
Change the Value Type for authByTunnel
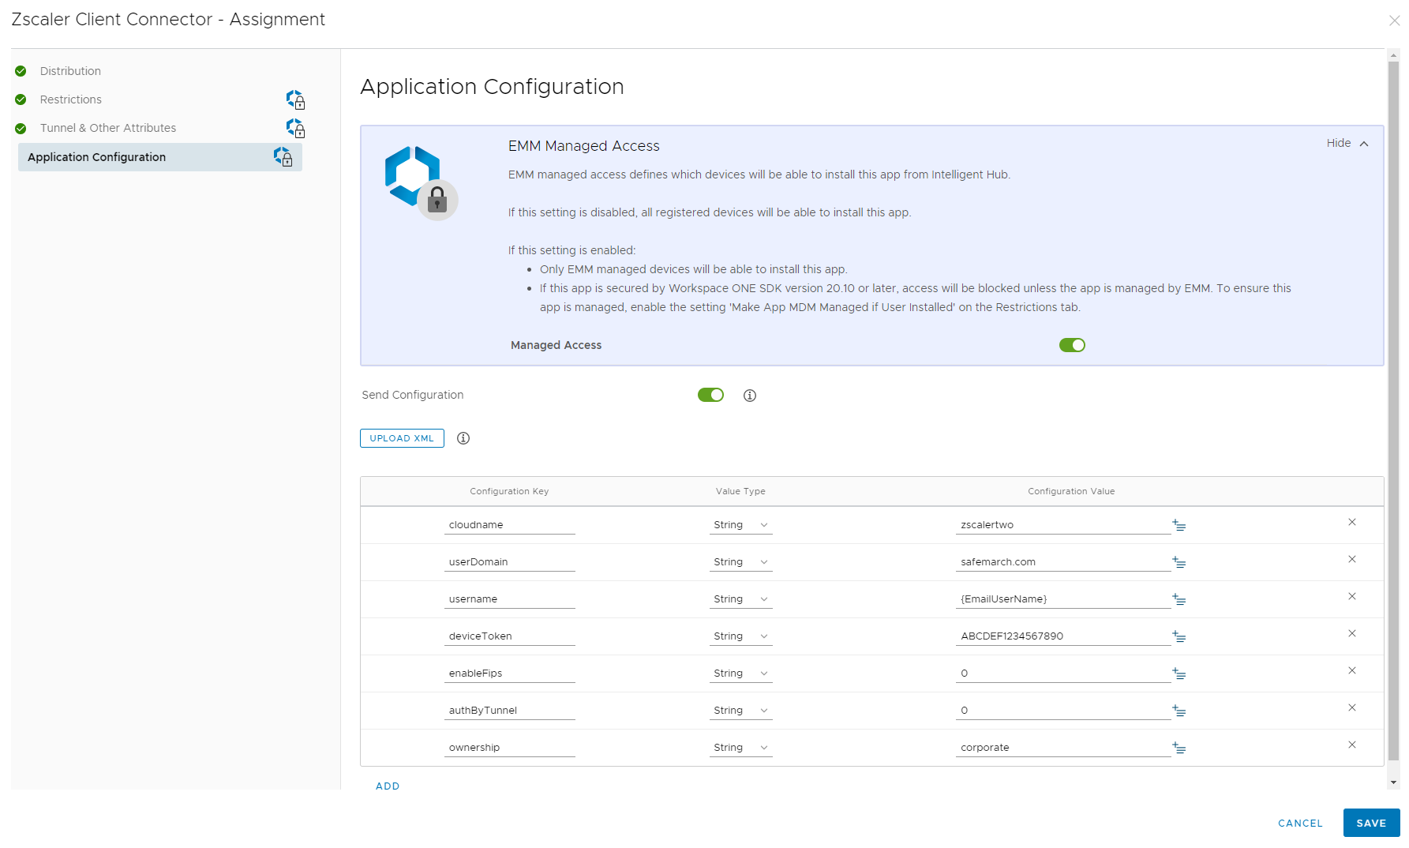(x=740, y=710)
